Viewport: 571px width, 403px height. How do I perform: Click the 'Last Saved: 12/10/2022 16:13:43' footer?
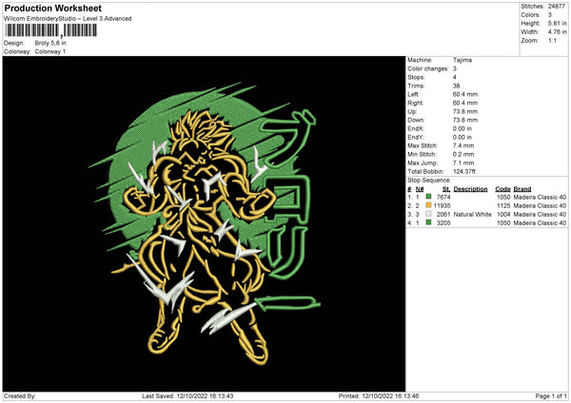click(187, 396)
